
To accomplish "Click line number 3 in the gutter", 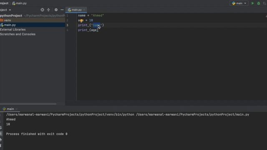I will 68,25.
